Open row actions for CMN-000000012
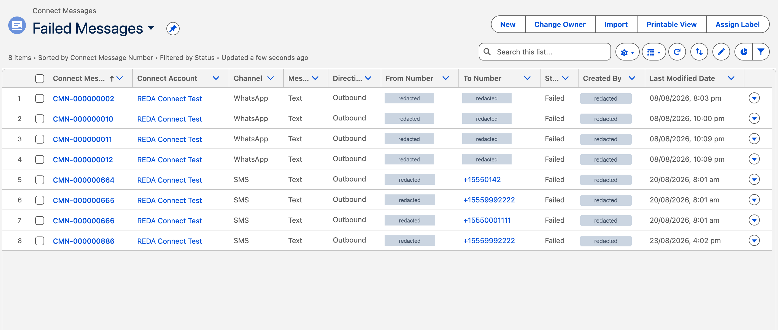The width and height of the screenshot is (778, 330). [754, 159]
